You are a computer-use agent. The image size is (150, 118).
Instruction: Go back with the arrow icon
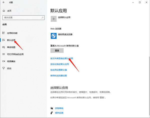pos(4,2)
